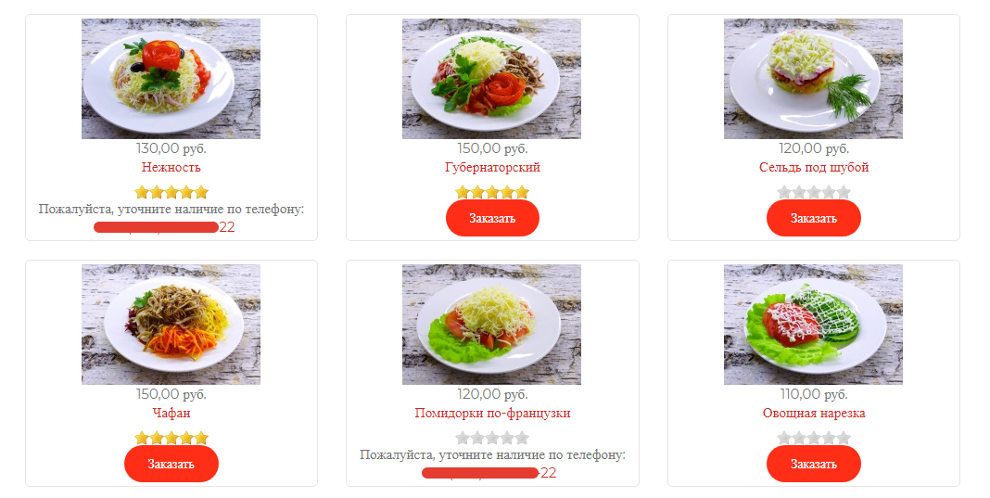Open the Сельдь под шубой title link
This screenshot has height=498, width=990.
point(814,168)
